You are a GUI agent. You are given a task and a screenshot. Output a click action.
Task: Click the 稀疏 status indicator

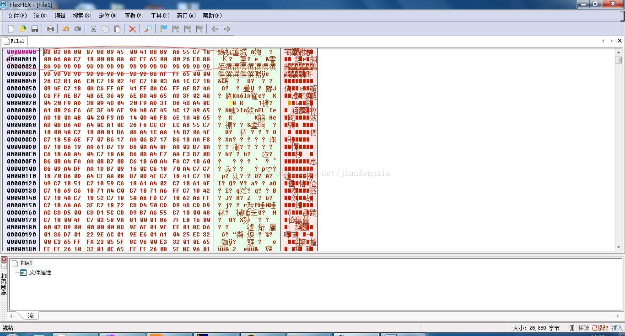coord(584,328)
